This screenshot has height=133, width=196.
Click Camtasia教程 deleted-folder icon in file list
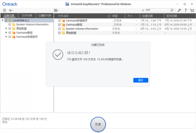63,25
